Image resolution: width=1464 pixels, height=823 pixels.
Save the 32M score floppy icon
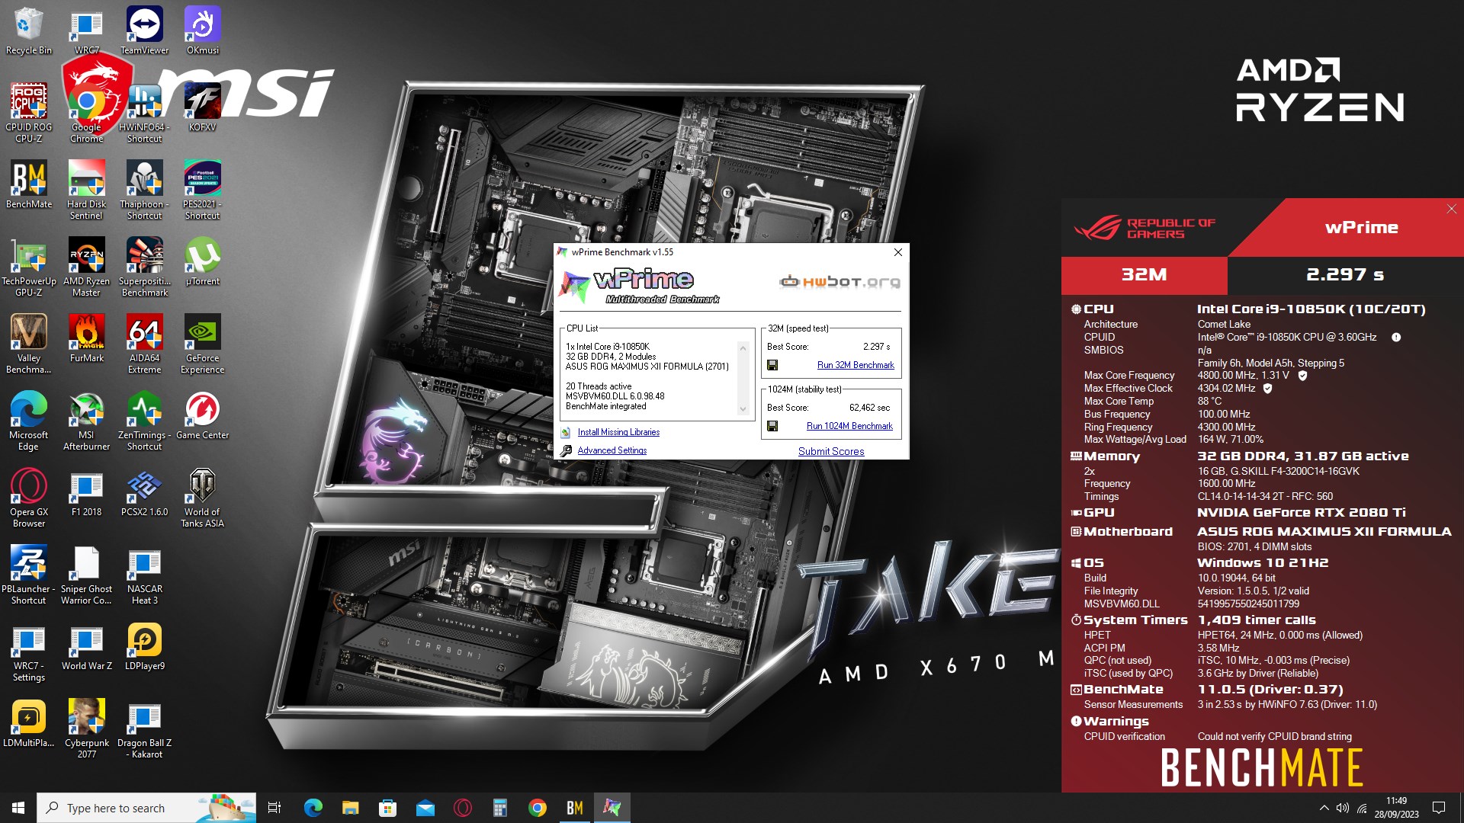772,365
